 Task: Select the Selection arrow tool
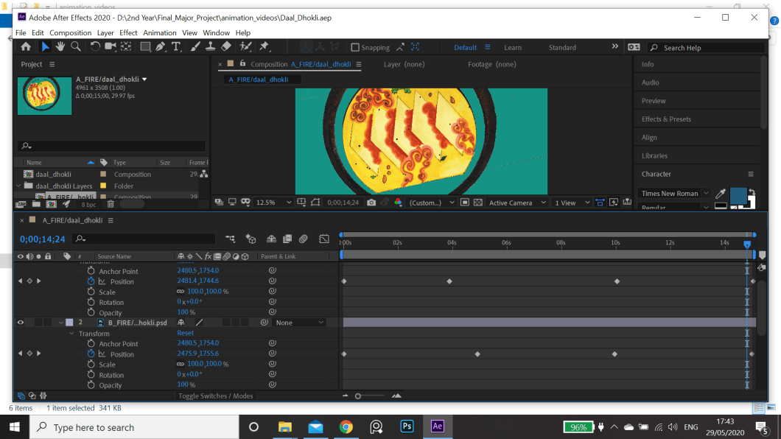(45, 47)
